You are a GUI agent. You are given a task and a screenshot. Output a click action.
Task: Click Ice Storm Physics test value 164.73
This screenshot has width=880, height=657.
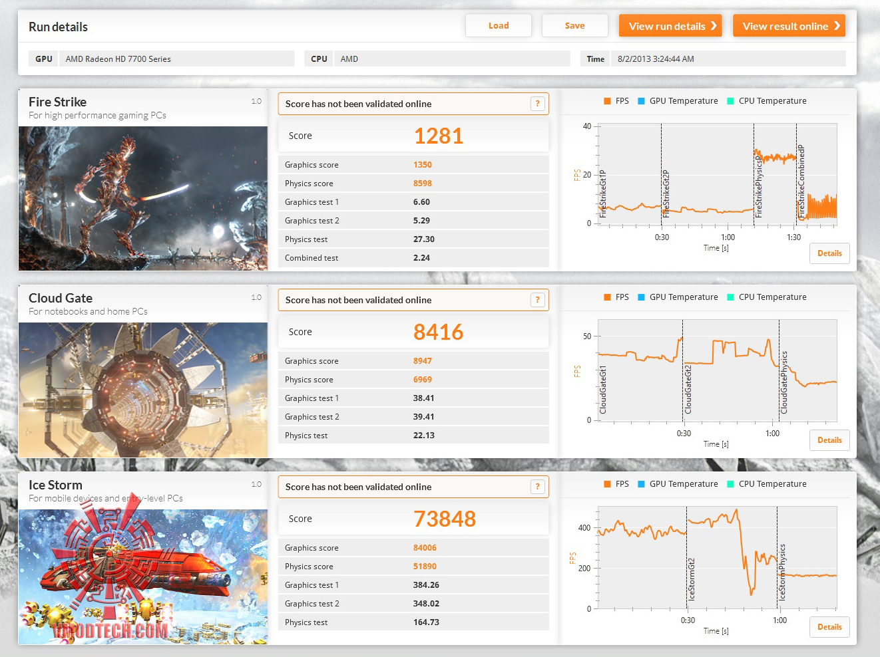tap(427, 622)
